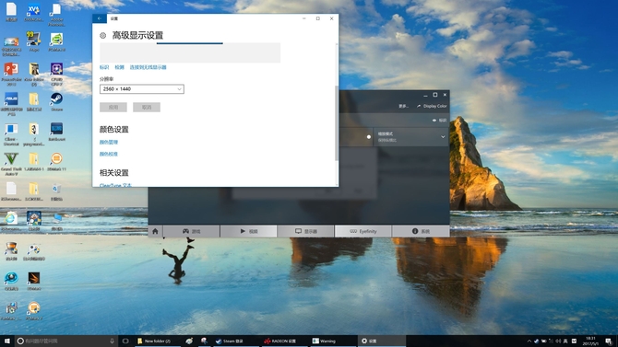Open the Action Center notification icon

point(609,341)
